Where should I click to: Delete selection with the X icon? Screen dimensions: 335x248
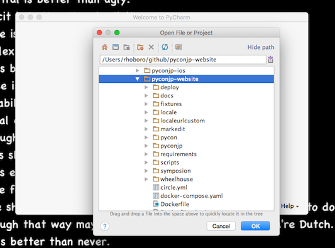tap(151, 47)
